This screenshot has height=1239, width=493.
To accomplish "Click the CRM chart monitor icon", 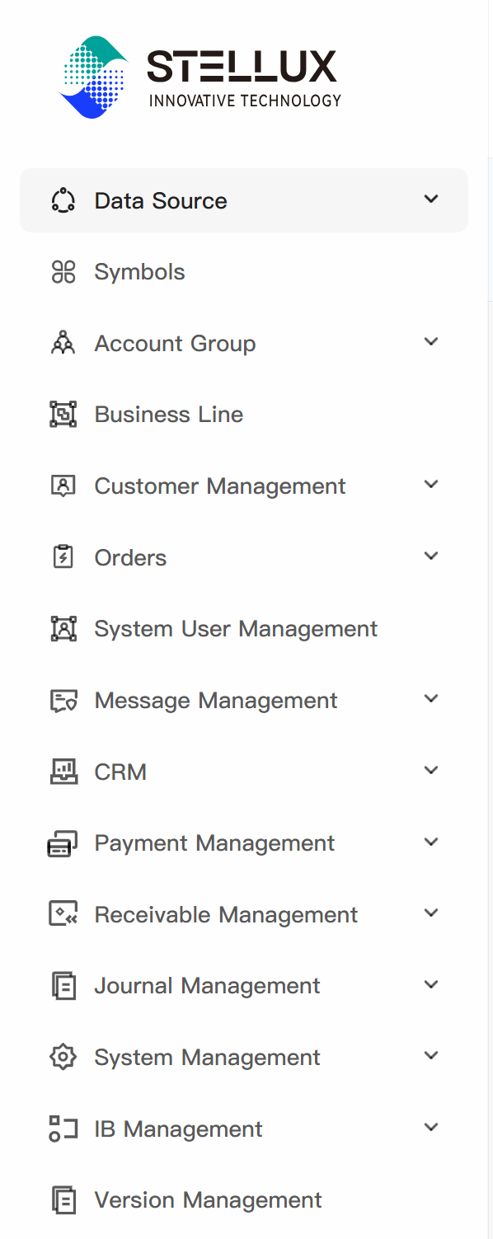I will point(63,772).
